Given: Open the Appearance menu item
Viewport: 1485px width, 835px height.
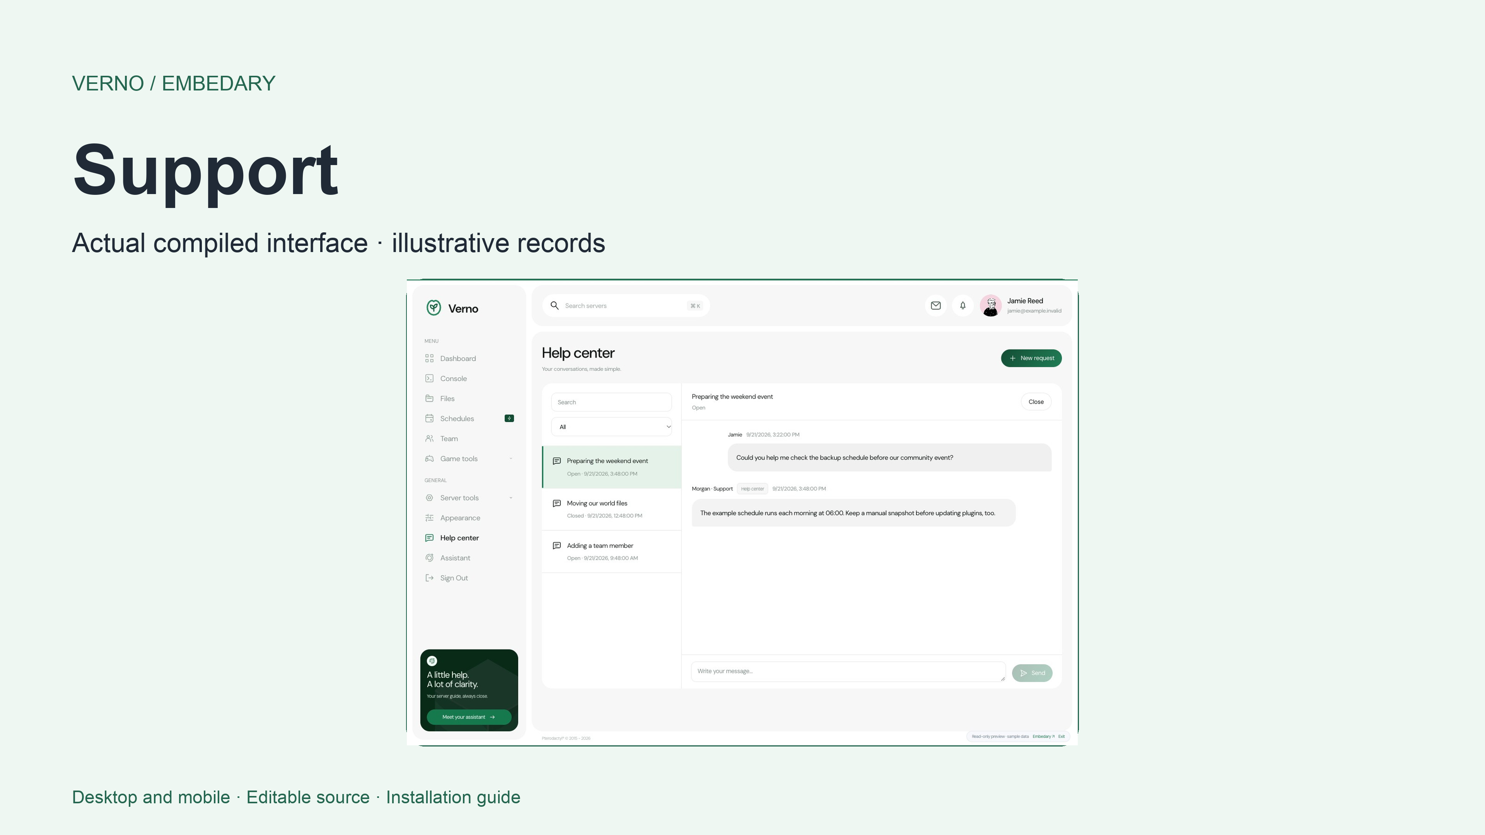Looking at the screenshot, I should point(469,518).
